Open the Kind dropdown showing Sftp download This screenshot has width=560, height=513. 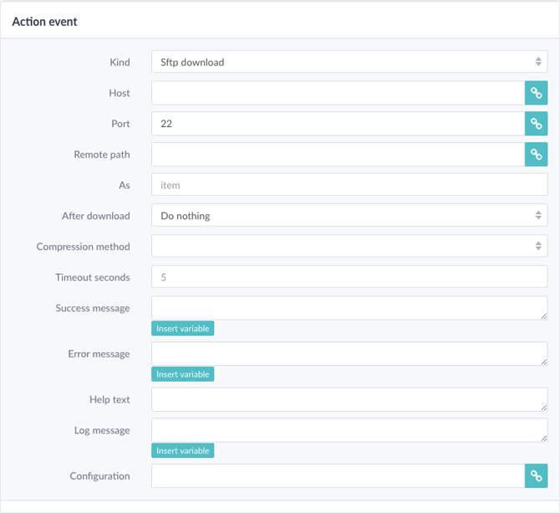click(349, 62)
